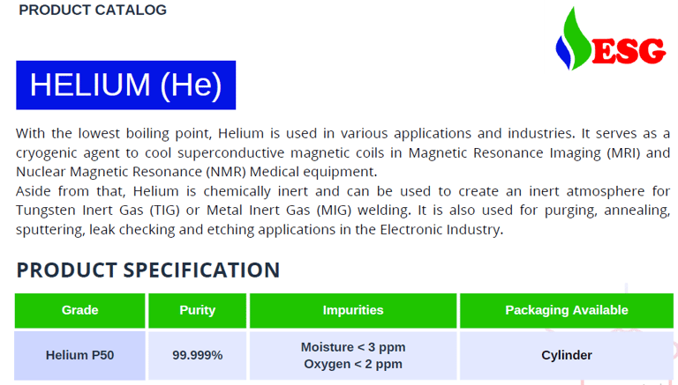
Task: Click the Oxygen < 2 ppm text
Action: coord(353,364)
